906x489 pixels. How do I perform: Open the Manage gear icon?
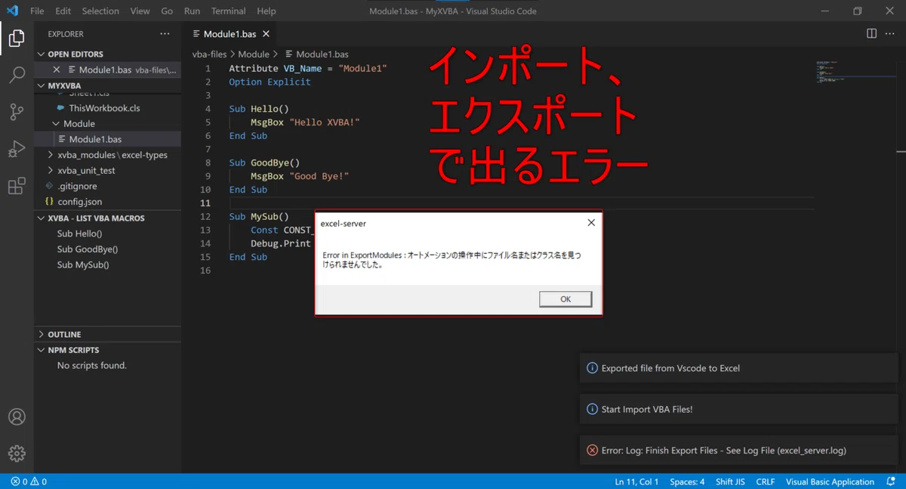[x=17, y=453]
